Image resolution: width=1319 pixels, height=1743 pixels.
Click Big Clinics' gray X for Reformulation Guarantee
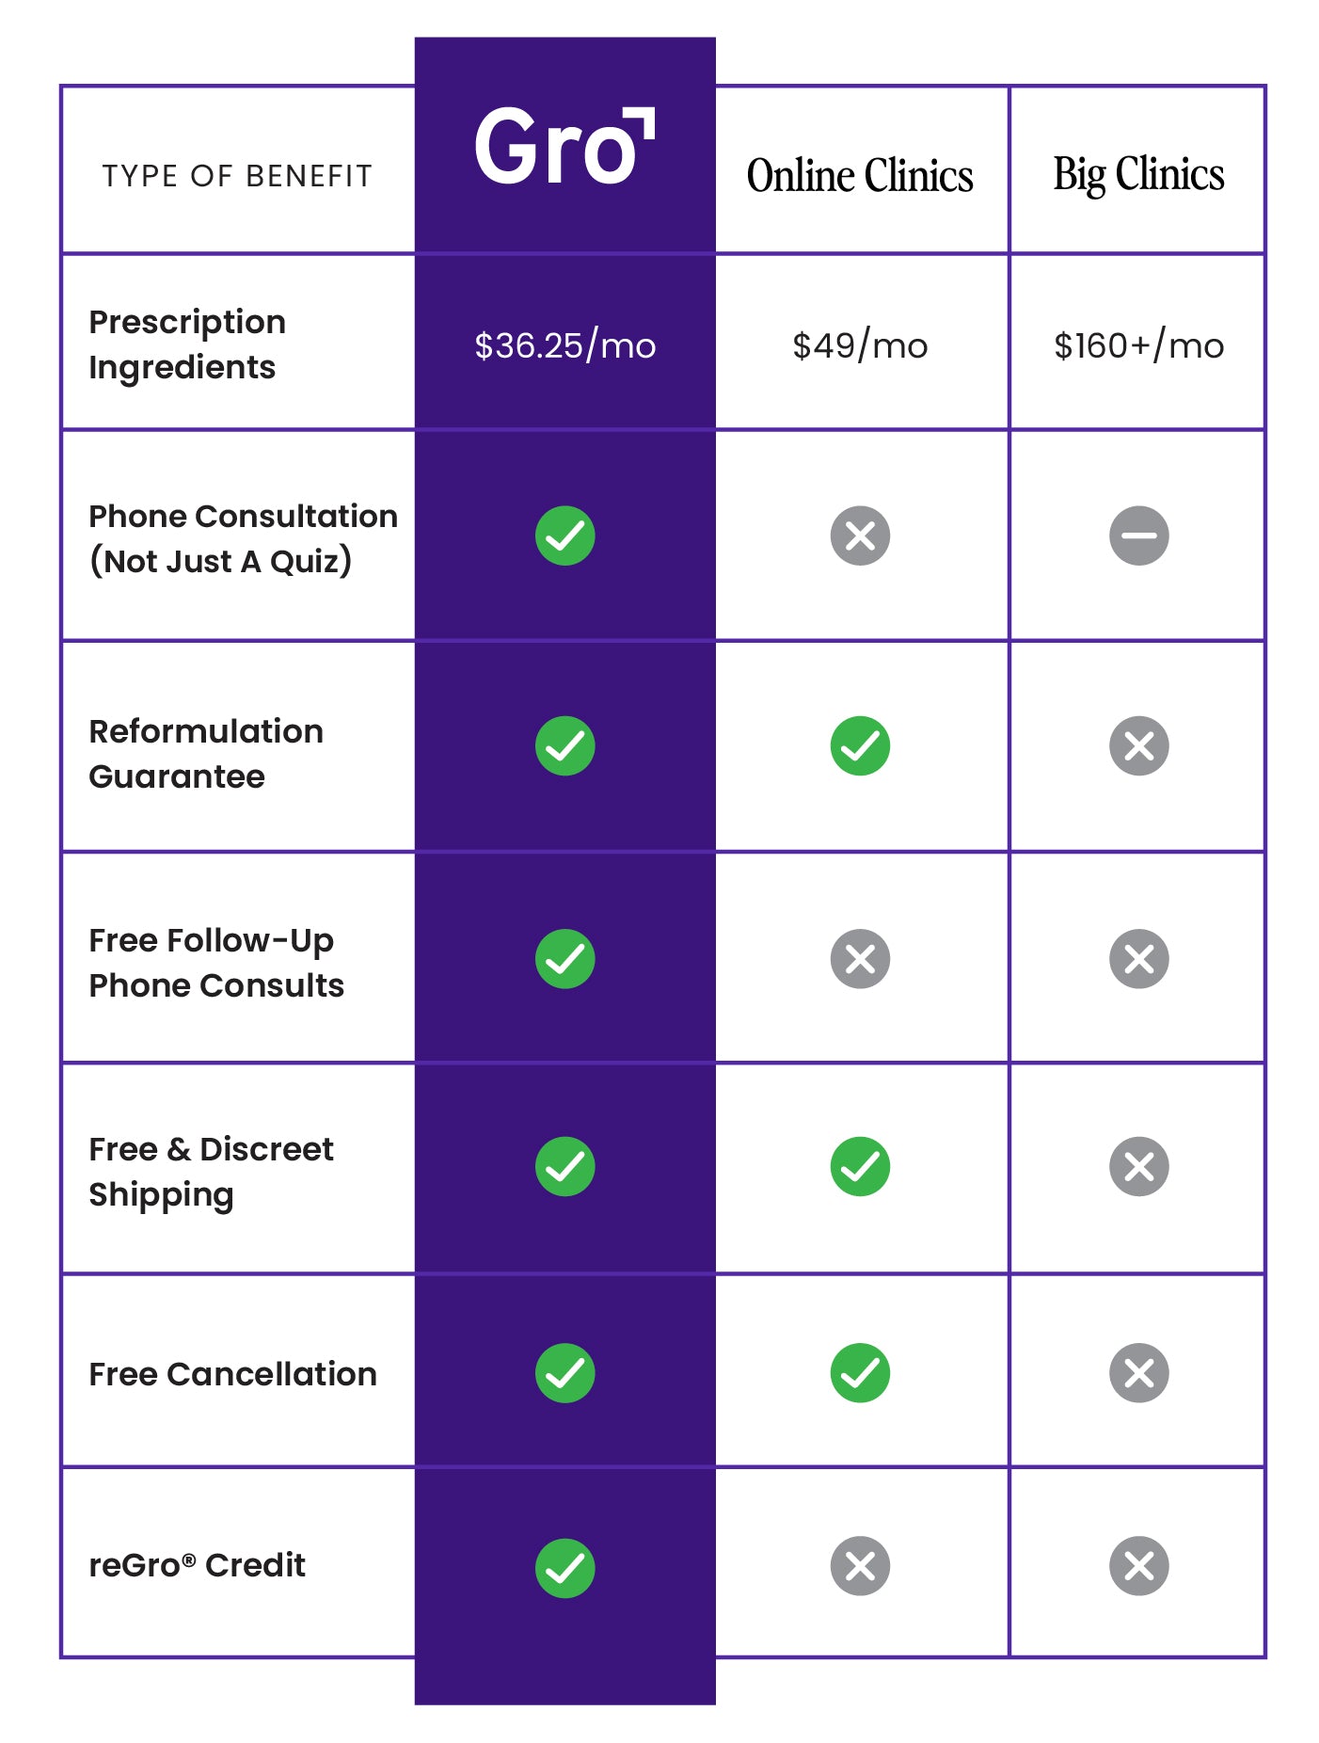(1138, 745)
